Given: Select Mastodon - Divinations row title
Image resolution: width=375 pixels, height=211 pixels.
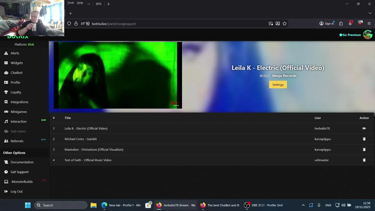Looking at the screenshot, I should [x=94, y=149].
